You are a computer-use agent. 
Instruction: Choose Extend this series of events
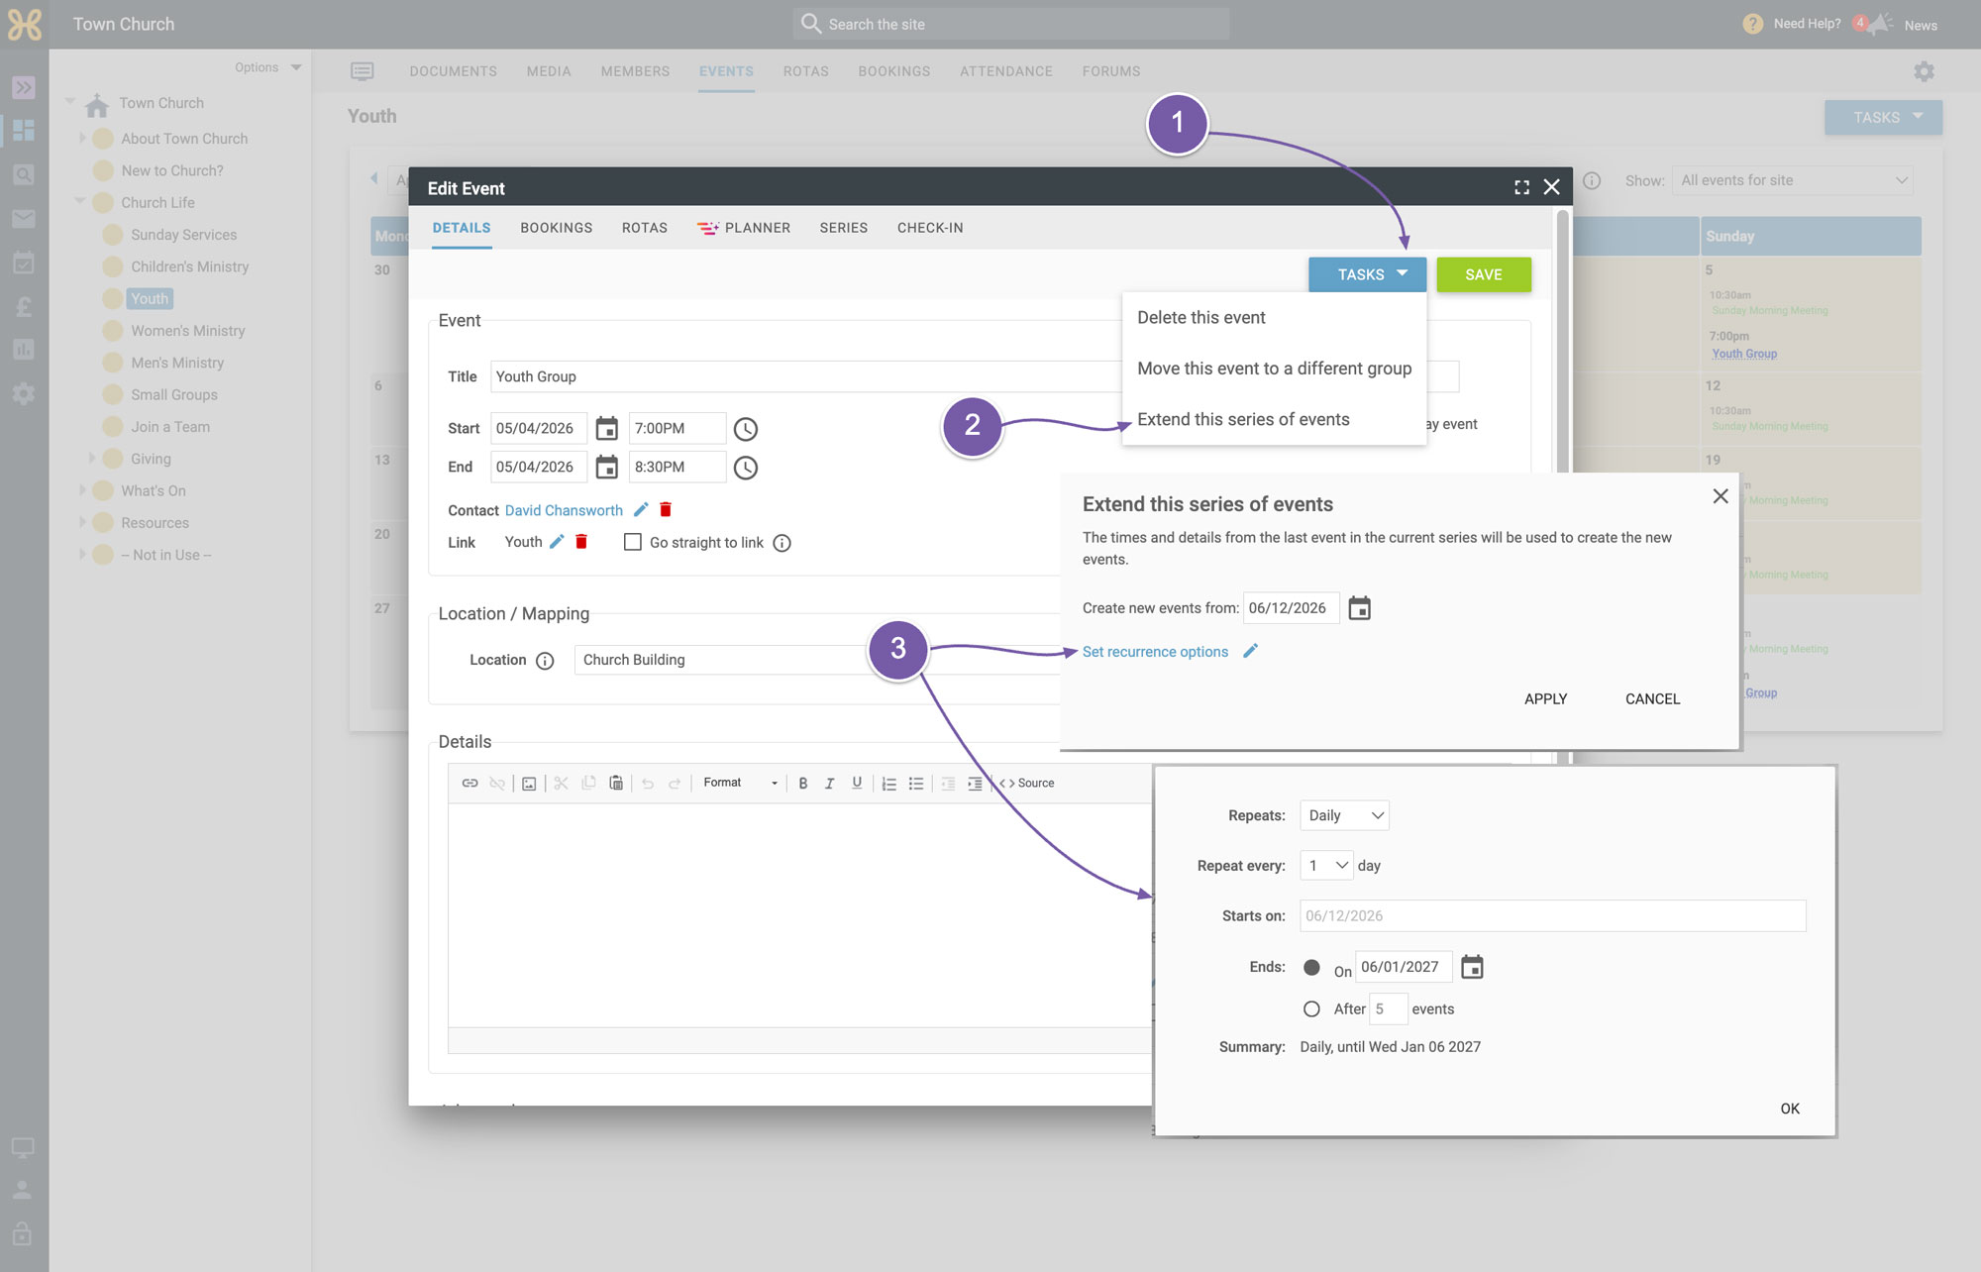pyautogui.click(x=1243, y=419)
